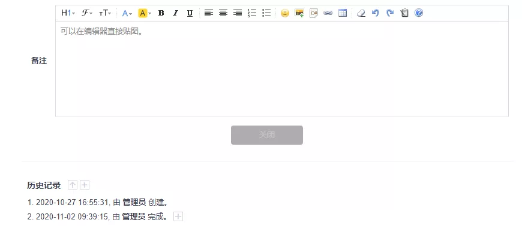Screen dimensions: 522x226
Task: Click the 历史记录 heading
Action: (x=44, y=185)
